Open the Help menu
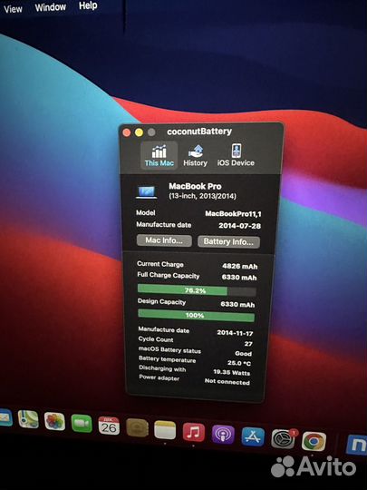This screenshot has width=367, height=490. coord(88,5)
